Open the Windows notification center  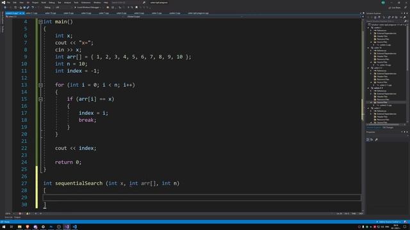[405, 227]
